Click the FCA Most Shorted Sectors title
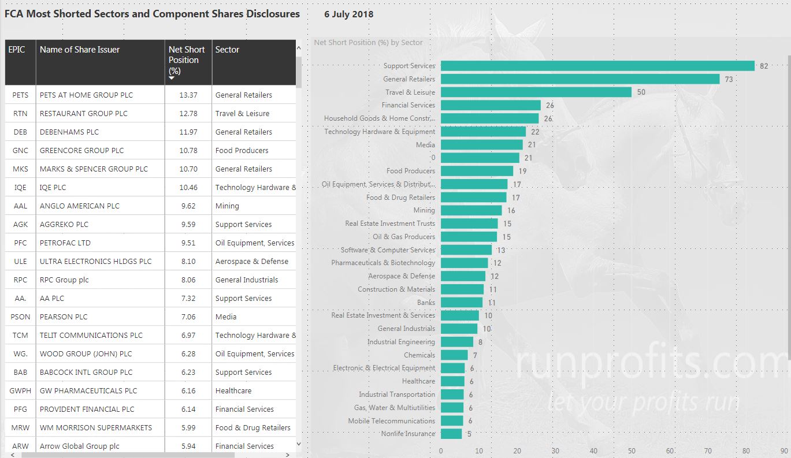The image size is (791, 458). [x=152, y=14]
